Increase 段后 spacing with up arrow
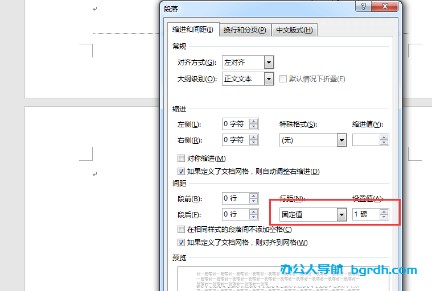The image size is (432, 291). [x=253, y=211]
